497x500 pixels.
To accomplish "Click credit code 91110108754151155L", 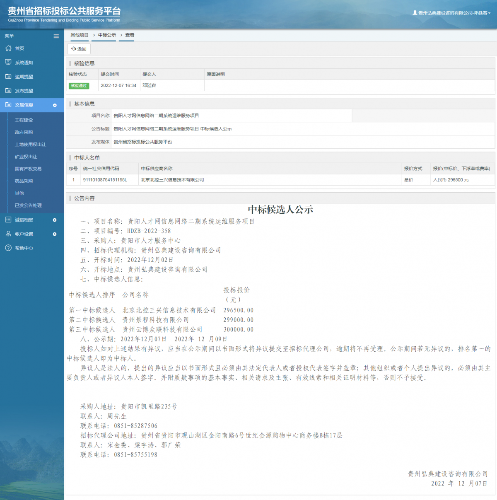I will click(x=105, y=180).
